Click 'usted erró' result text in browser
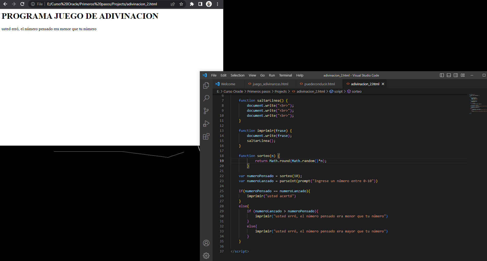 [49, 29]
